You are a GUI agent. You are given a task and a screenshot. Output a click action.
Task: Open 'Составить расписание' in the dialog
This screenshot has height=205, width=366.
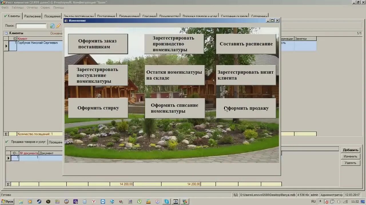(x=246, y=44)
